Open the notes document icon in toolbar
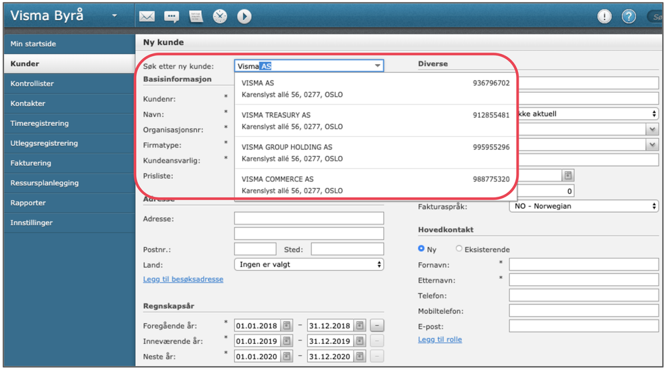This screenshot has width=666, height=370. (196, 17)
